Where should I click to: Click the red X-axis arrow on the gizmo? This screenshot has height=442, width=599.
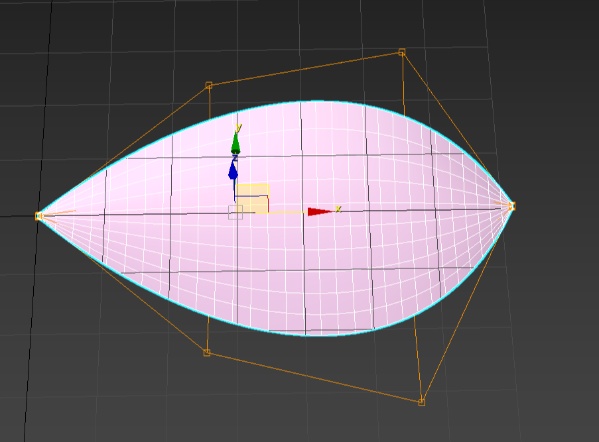(x=319, y=211)
